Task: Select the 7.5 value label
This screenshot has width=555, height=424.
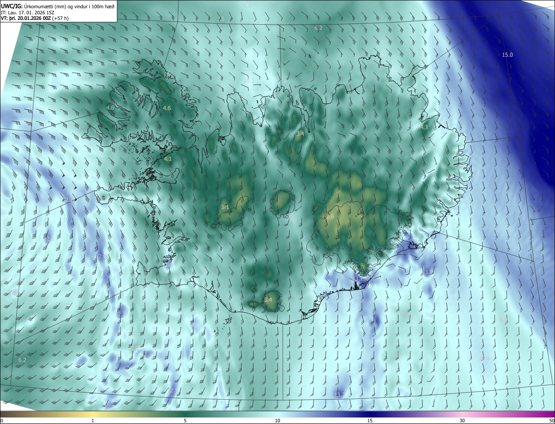Action: 221,19
